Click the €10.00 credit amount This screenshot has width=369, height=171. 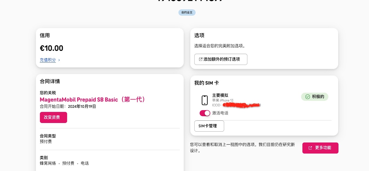52,48
